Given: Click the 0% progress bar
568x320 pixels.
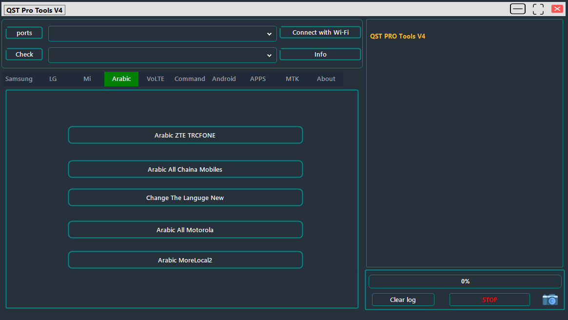Looking at the screenshot, I should point(465,281).
